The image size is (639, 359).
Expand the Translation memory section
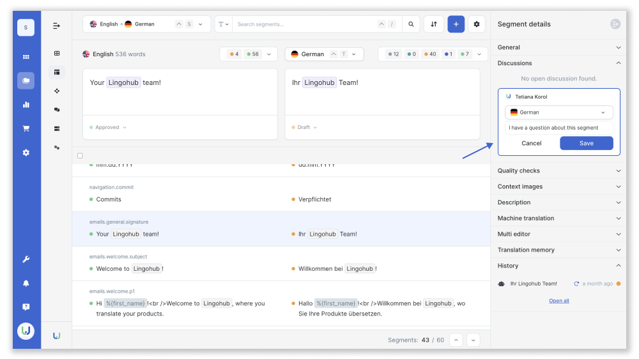[x=558, y=250]
